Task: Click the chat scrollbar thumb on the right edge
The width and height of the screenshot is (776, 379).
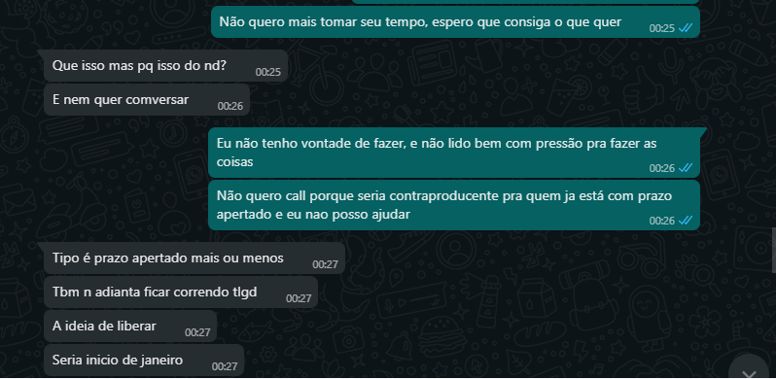Action: (773, 251)
